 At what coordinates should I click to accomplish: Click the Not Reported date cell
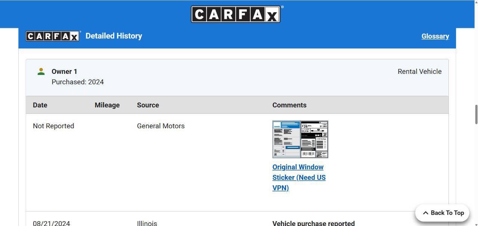53,126
